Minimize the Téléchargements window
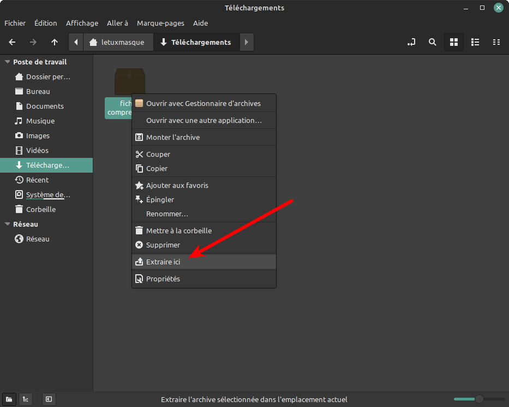Image resolution: width=509 pixels, height=407 pixels. (x=466, y=8)
